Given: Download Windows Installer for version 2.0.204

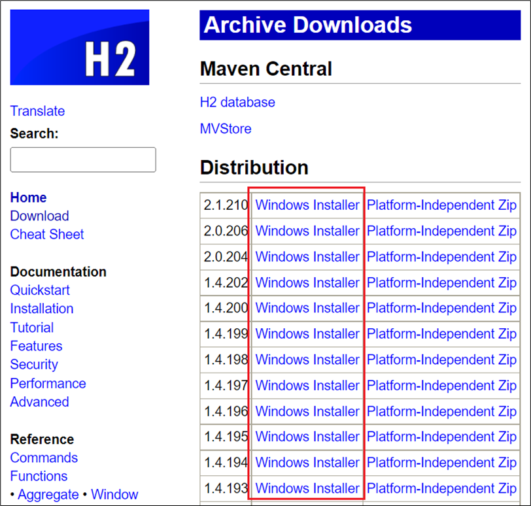Looking at the screenshot, I should pos(307,257).
